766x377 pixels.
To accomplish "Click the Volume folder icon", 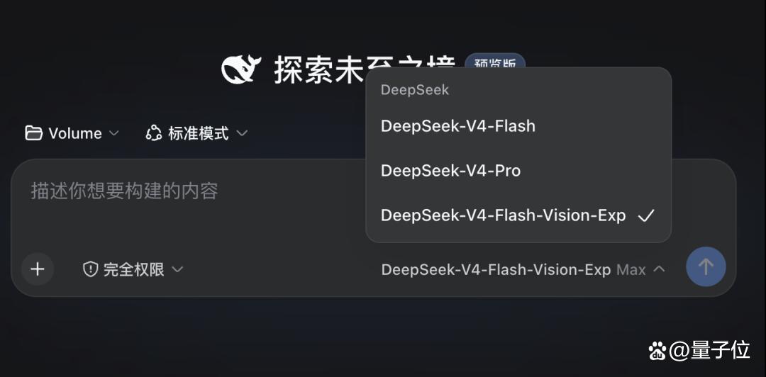I will [x=34, y=133].
